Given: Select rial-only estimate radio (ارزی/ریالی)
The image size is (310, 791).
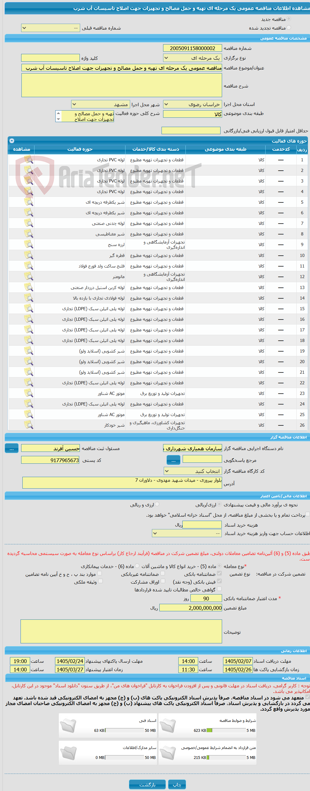Looking at the screenshot, I should (220, 504).
